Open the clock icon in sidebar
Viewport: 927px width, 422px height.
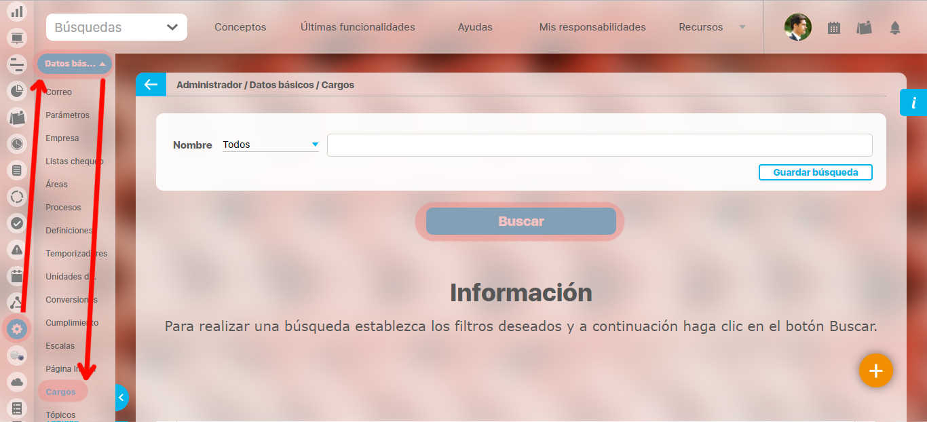[17, 143]
